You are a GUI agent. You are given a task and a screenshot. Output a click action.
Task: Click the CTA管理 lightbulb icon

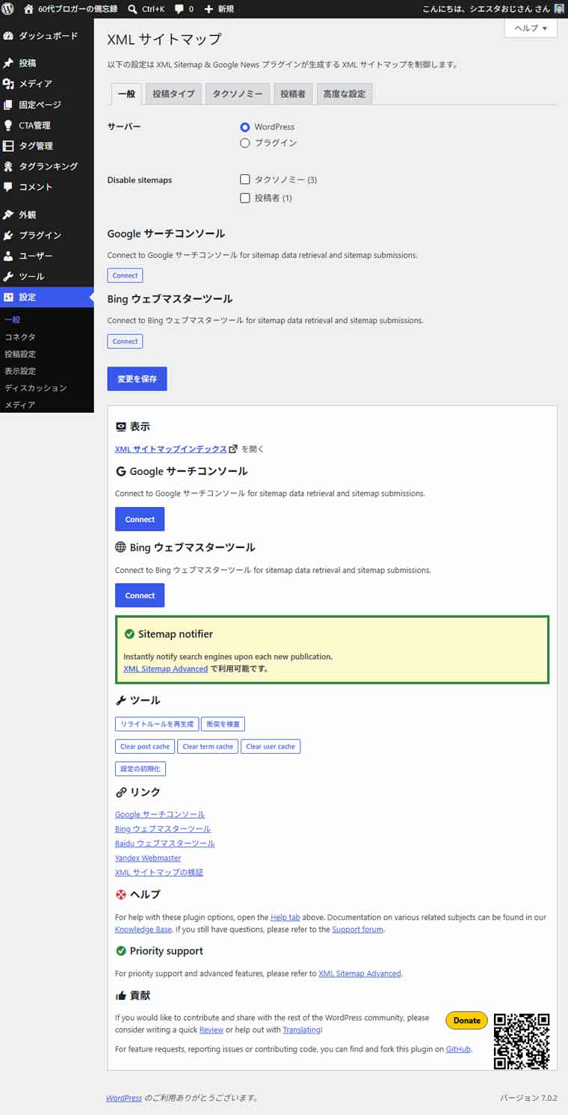8,125
